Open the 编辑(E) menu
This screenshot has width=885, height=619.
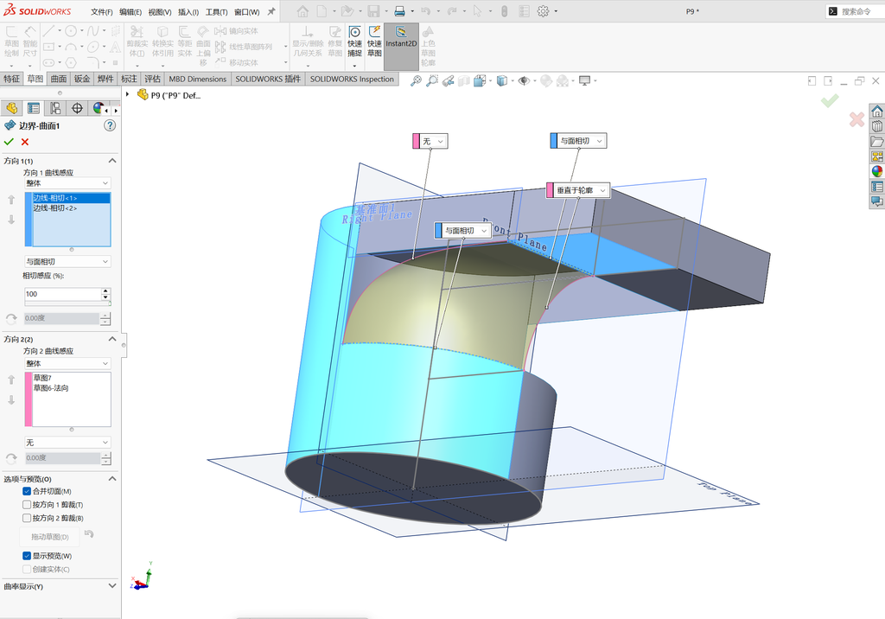click(x=131, y=11)
